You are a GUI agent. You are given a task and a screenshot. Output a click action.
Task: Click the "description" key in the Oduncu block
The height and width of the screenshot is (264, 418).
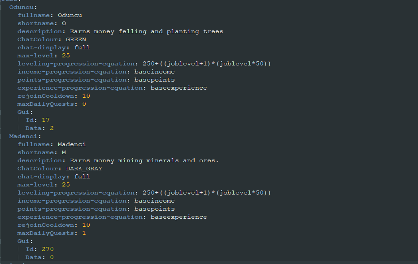coord(40,31)
